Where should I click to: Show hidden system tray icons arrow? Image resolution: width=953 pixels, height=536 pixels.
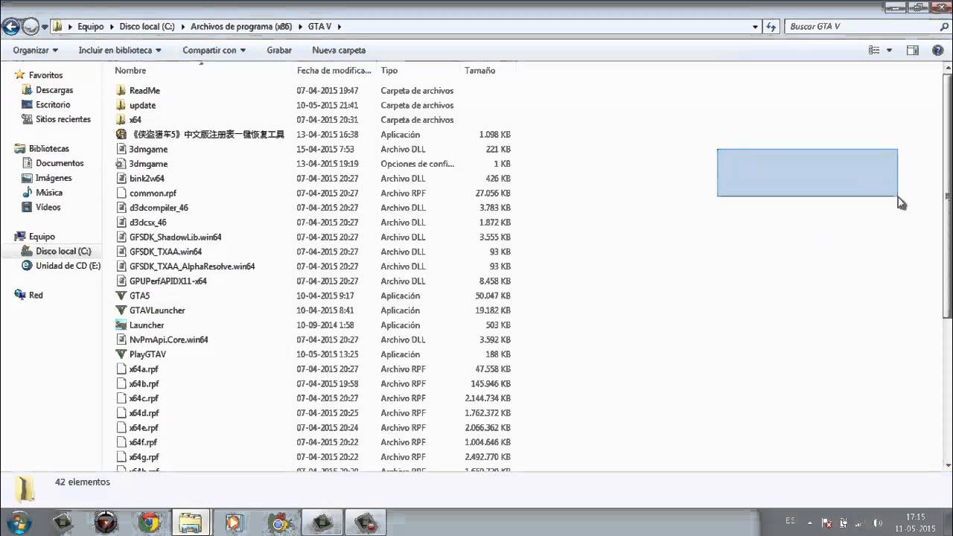[810, 523]
